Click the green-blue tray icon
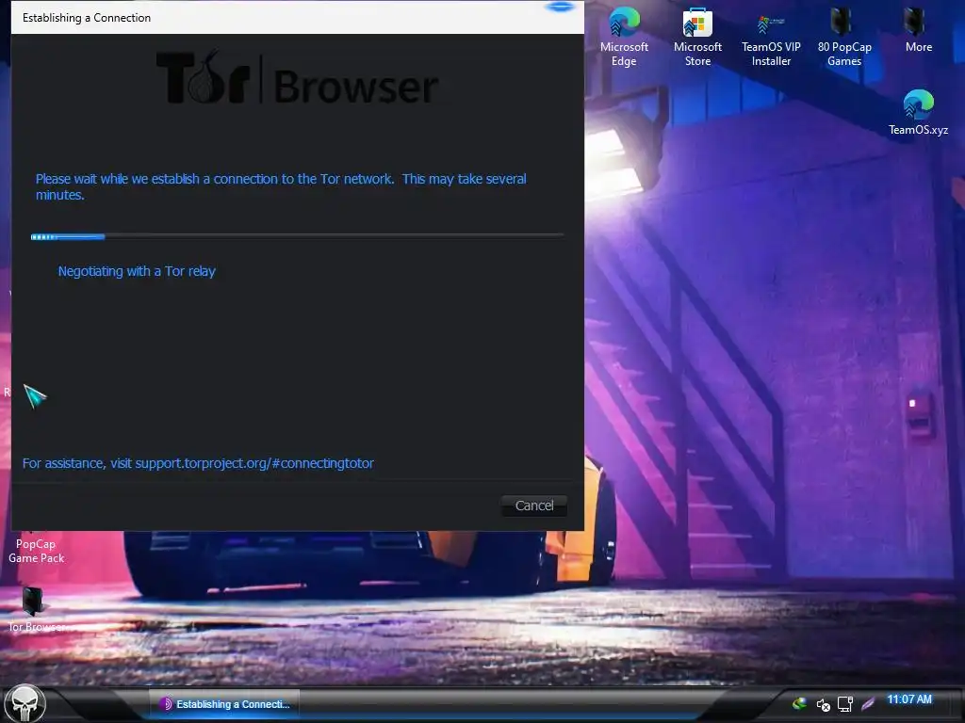Screen dimensions: 965x723 coord(799,703)
